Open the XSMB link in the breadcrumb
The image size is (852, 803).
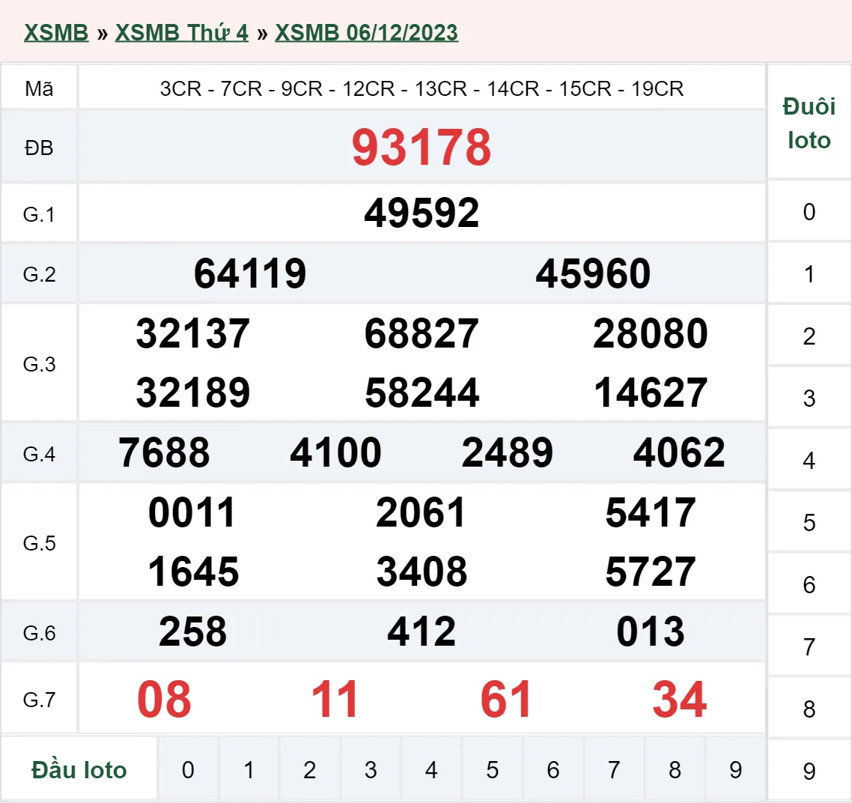56,32
